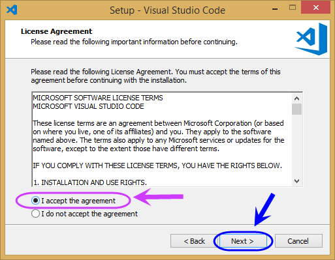Click the VS Code icon in title bar

click(12, 10)
